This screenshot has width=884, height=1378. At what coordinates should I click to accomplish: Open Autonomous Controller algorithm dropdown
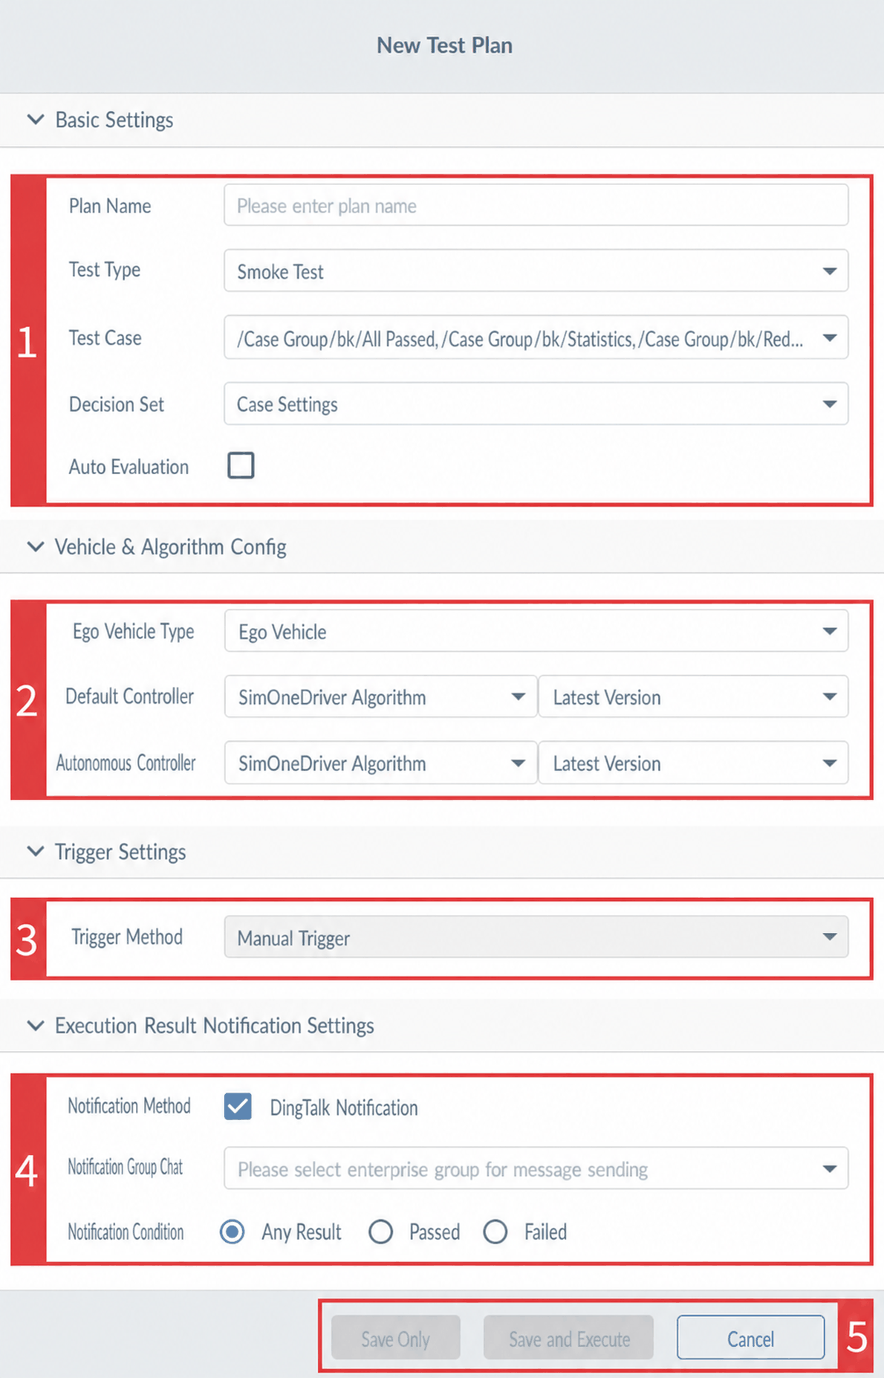tap(380, 763)
